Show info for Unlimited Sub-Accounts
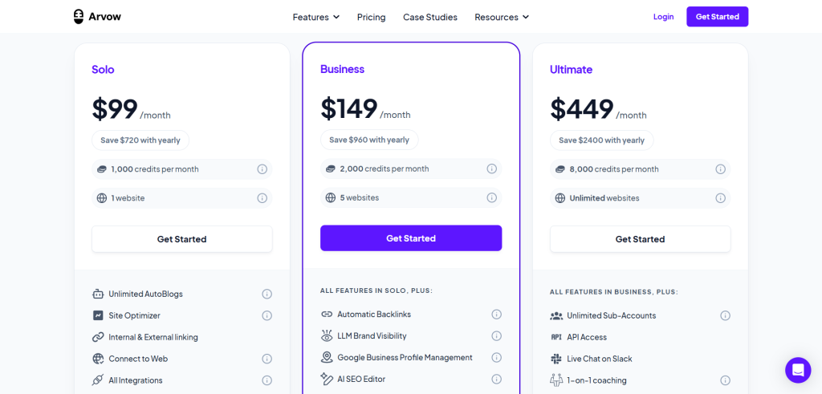This screenshot has width=822, height=394. coord(725,315)
